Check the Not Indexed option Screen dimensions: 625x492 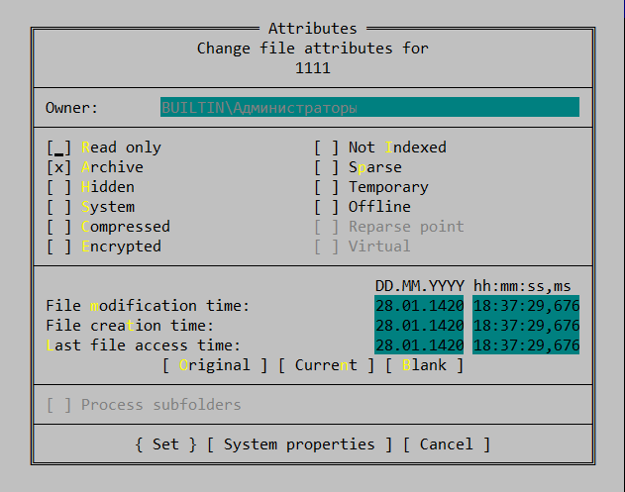tap(380, 148)
